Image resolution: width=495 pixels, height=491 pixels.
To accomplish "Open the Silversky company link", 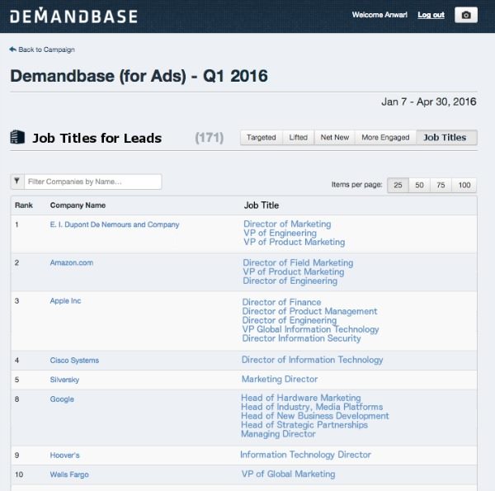I will [x=64, y=380].
